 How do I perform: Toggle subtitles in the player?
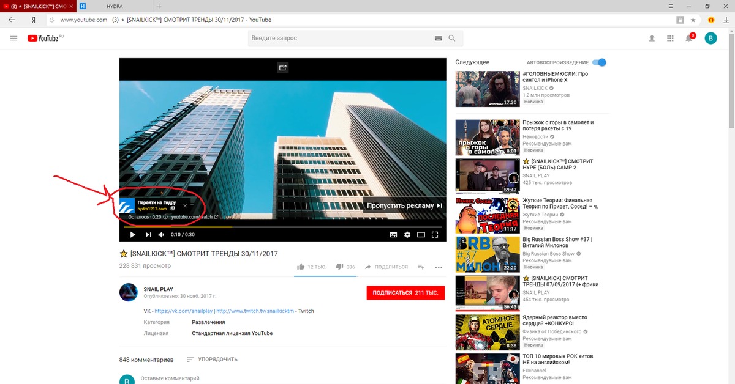pyautogui.click(x=393, y=235)
